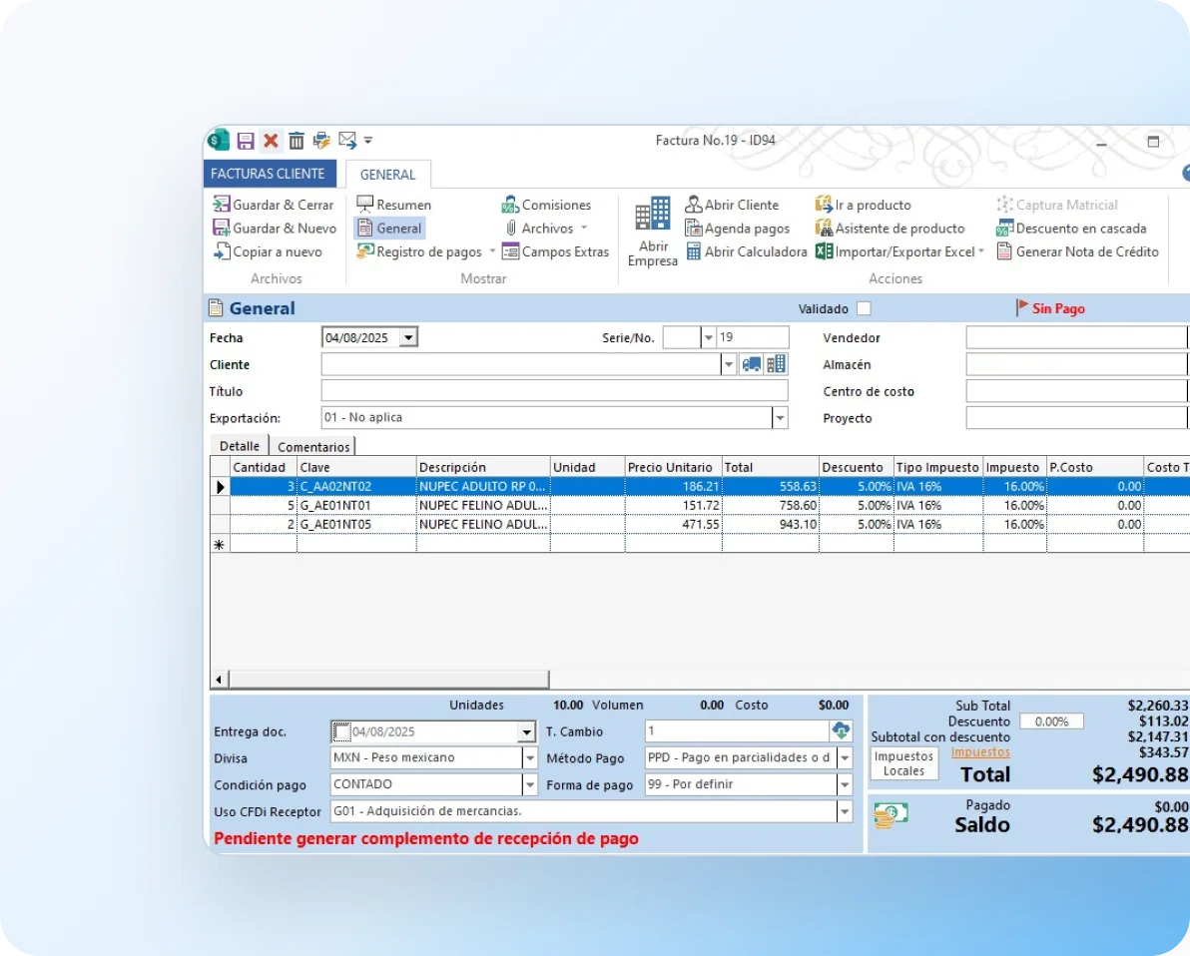Screen dimensions: 1190x956
Task: Click the red X delete icon
Action: (x=271, y=141)
